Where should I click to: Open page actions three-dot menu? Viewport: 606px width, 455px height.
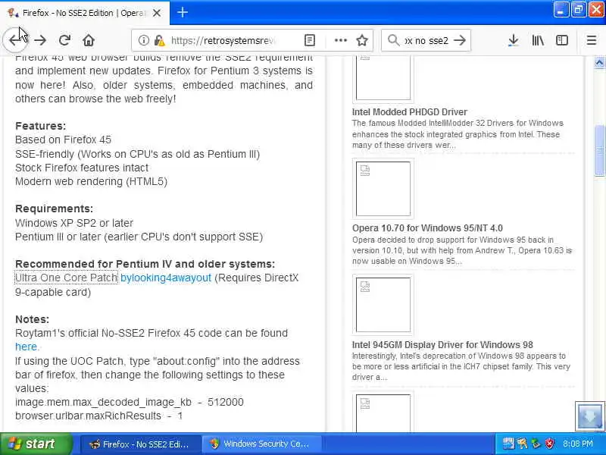[340, 40]
